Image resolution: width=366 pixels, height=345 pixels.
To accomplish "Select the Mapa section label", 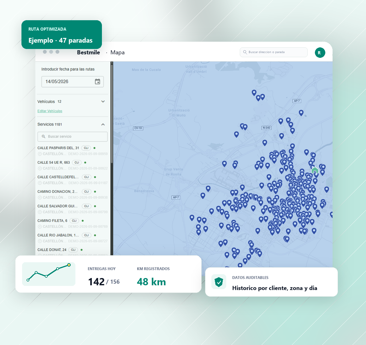I will coord(117,52).
